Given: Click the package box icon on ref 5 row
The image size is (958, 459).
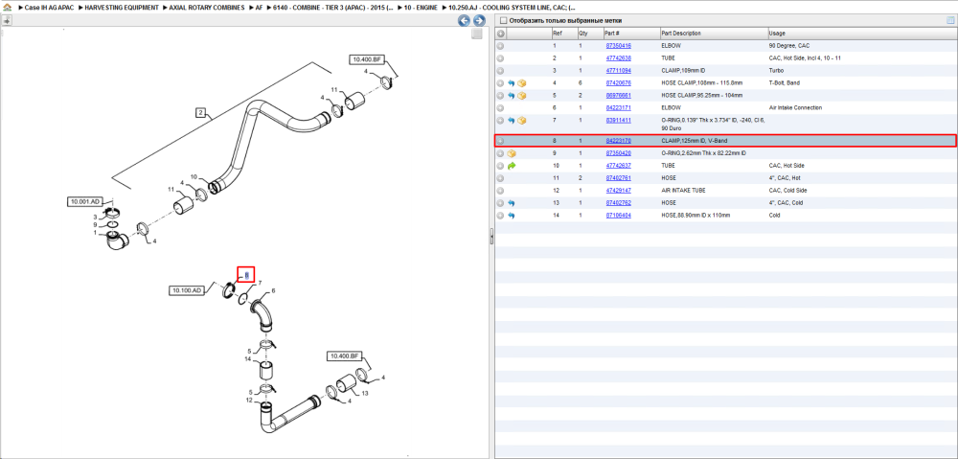Looking at the screenshot, I should [522, 95].
